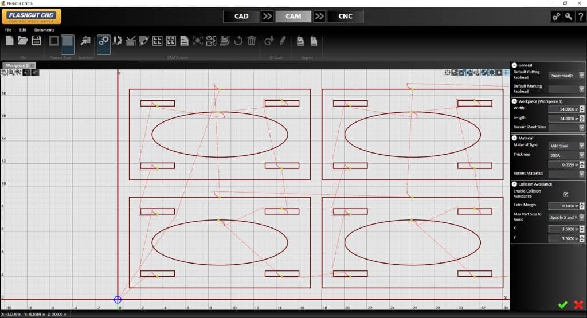Open the Max Part Size to Avoid dropdown

(x=581, y=217)
